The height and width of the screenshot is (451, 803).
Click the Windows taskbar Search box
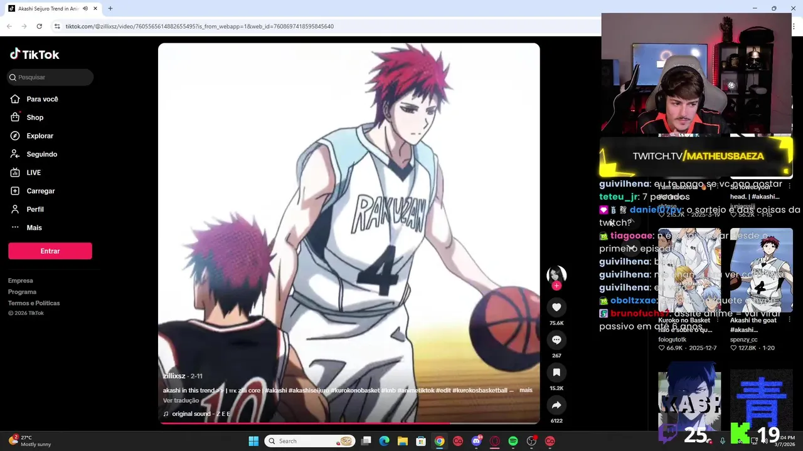[x=310, y=441]
